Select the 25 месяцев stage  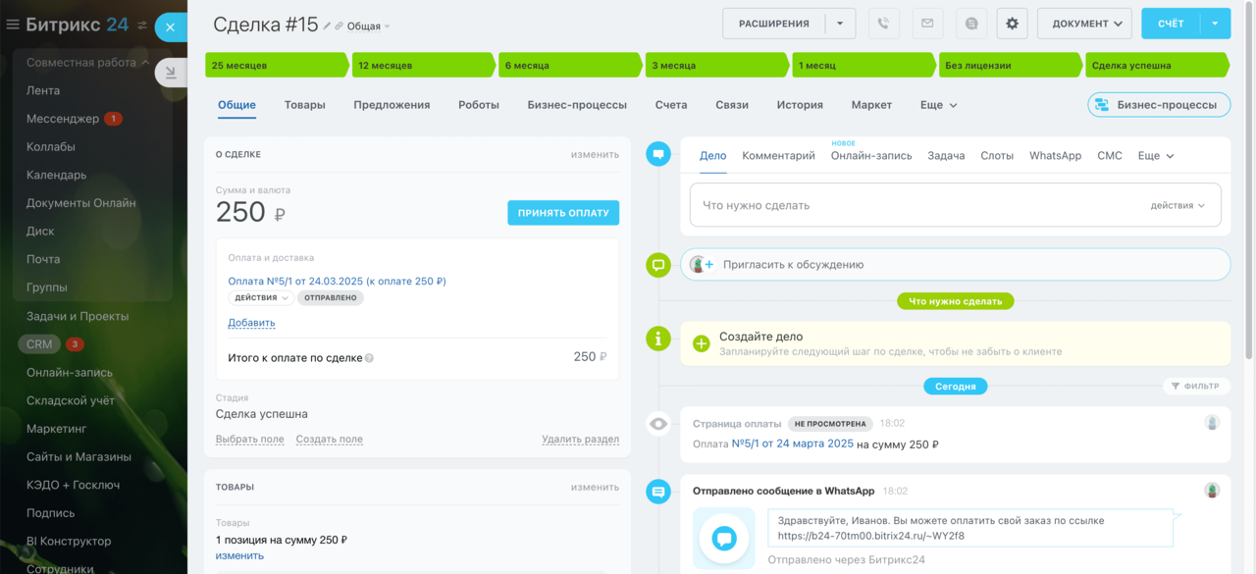tap(277, 66)
